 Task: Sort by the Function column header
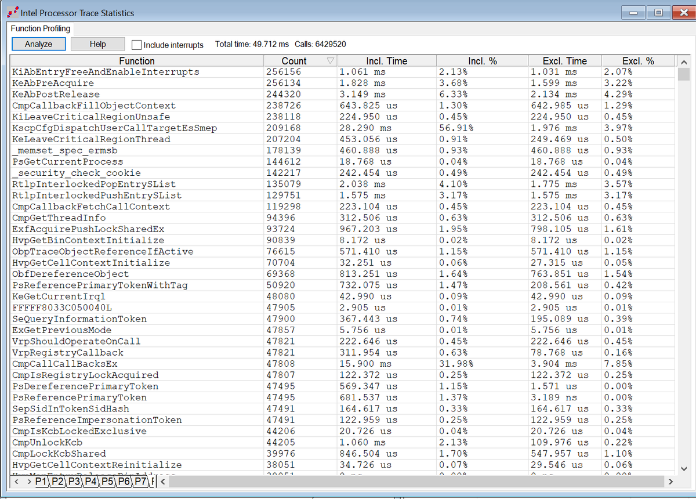click(137, 61)
